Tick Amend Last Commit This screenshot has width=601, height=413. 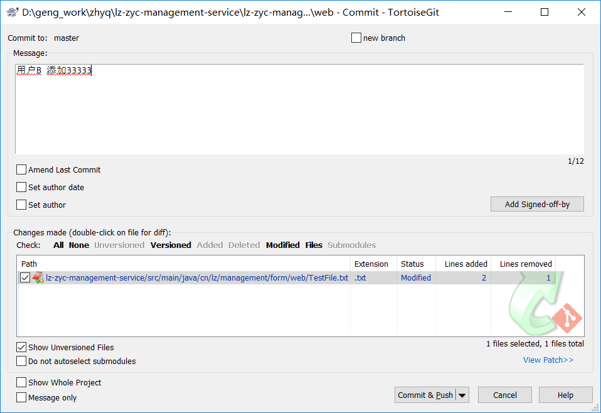[21, 169]
